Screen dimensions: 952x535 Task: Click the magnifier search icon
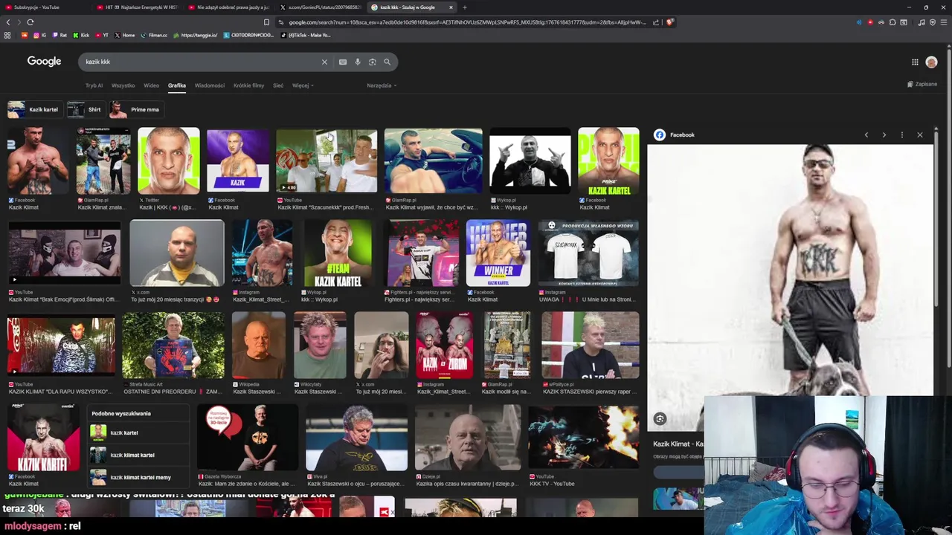click(x=387, y=62)
